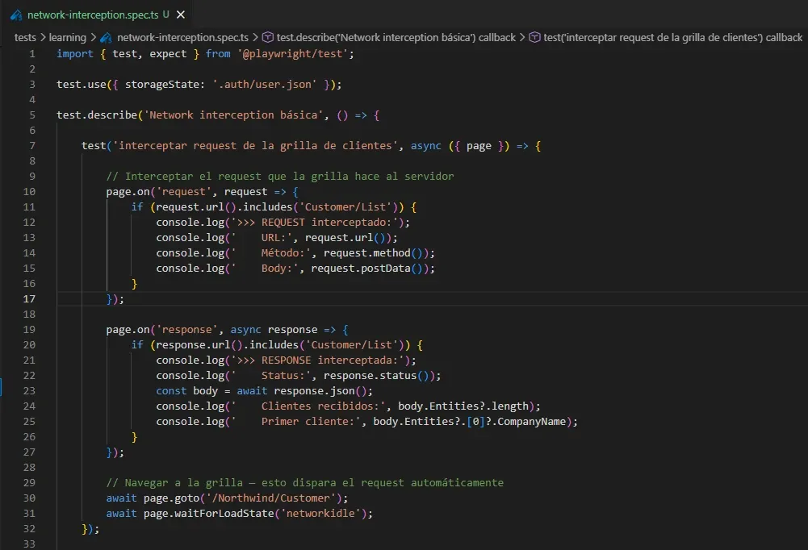The image size is (808, 550).
Task: Click the 'networkidle' string on line 31
Action: (320, 514)
